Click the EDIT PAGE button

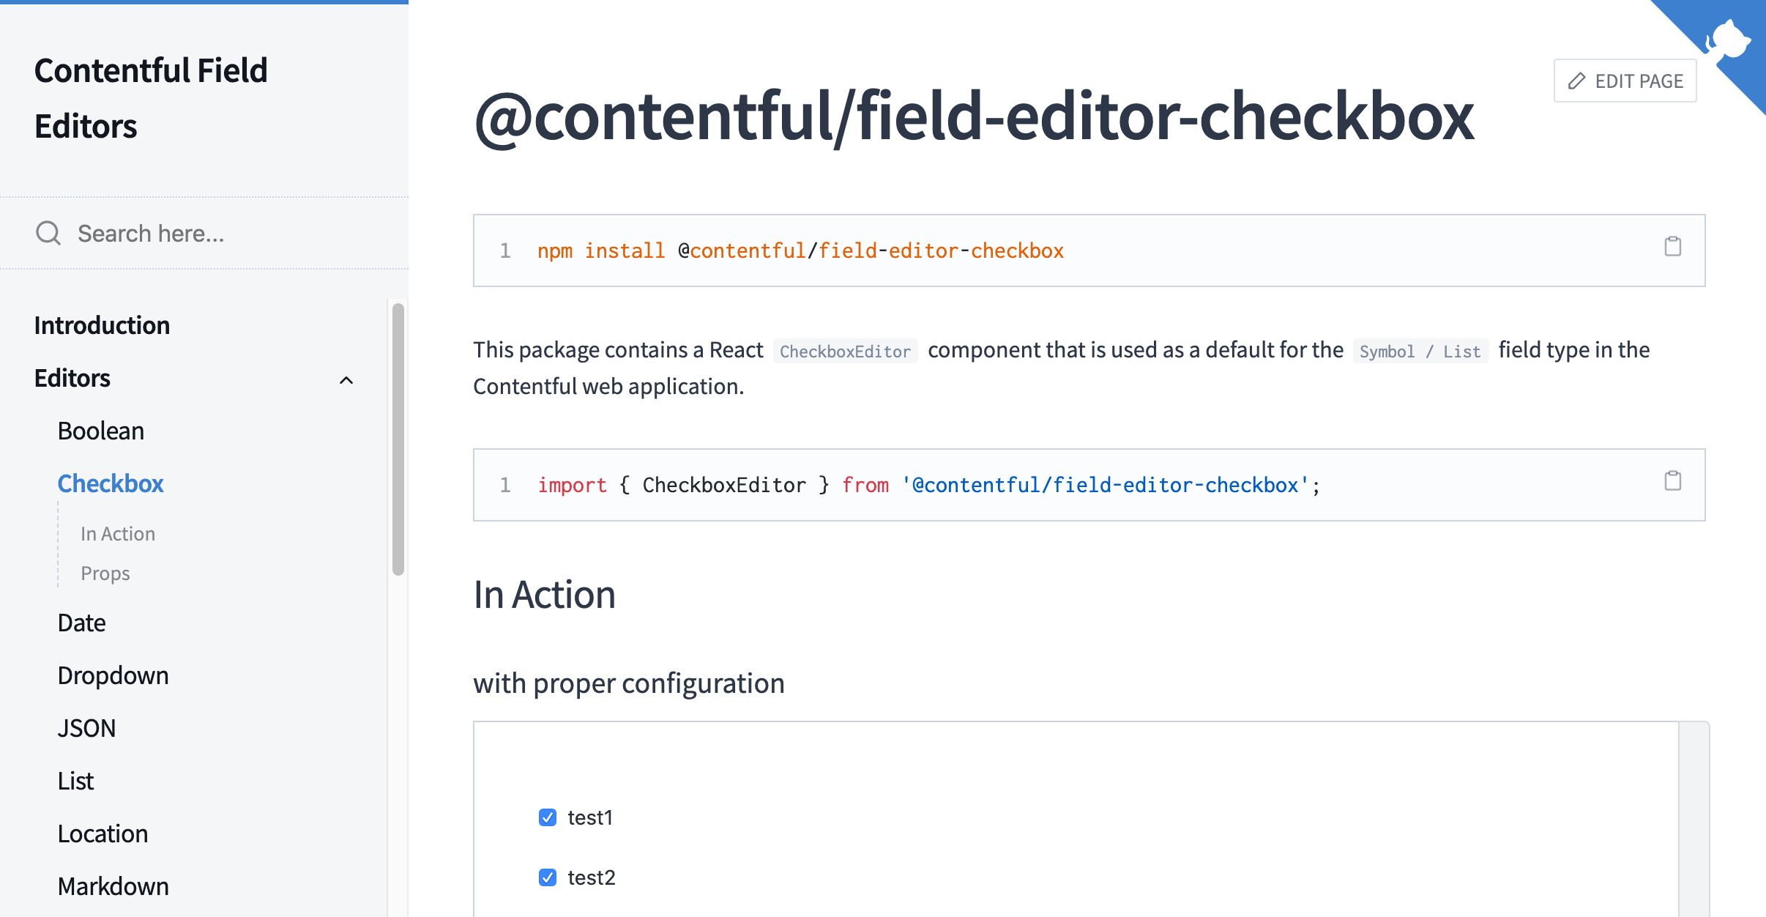coord(1627,81)
